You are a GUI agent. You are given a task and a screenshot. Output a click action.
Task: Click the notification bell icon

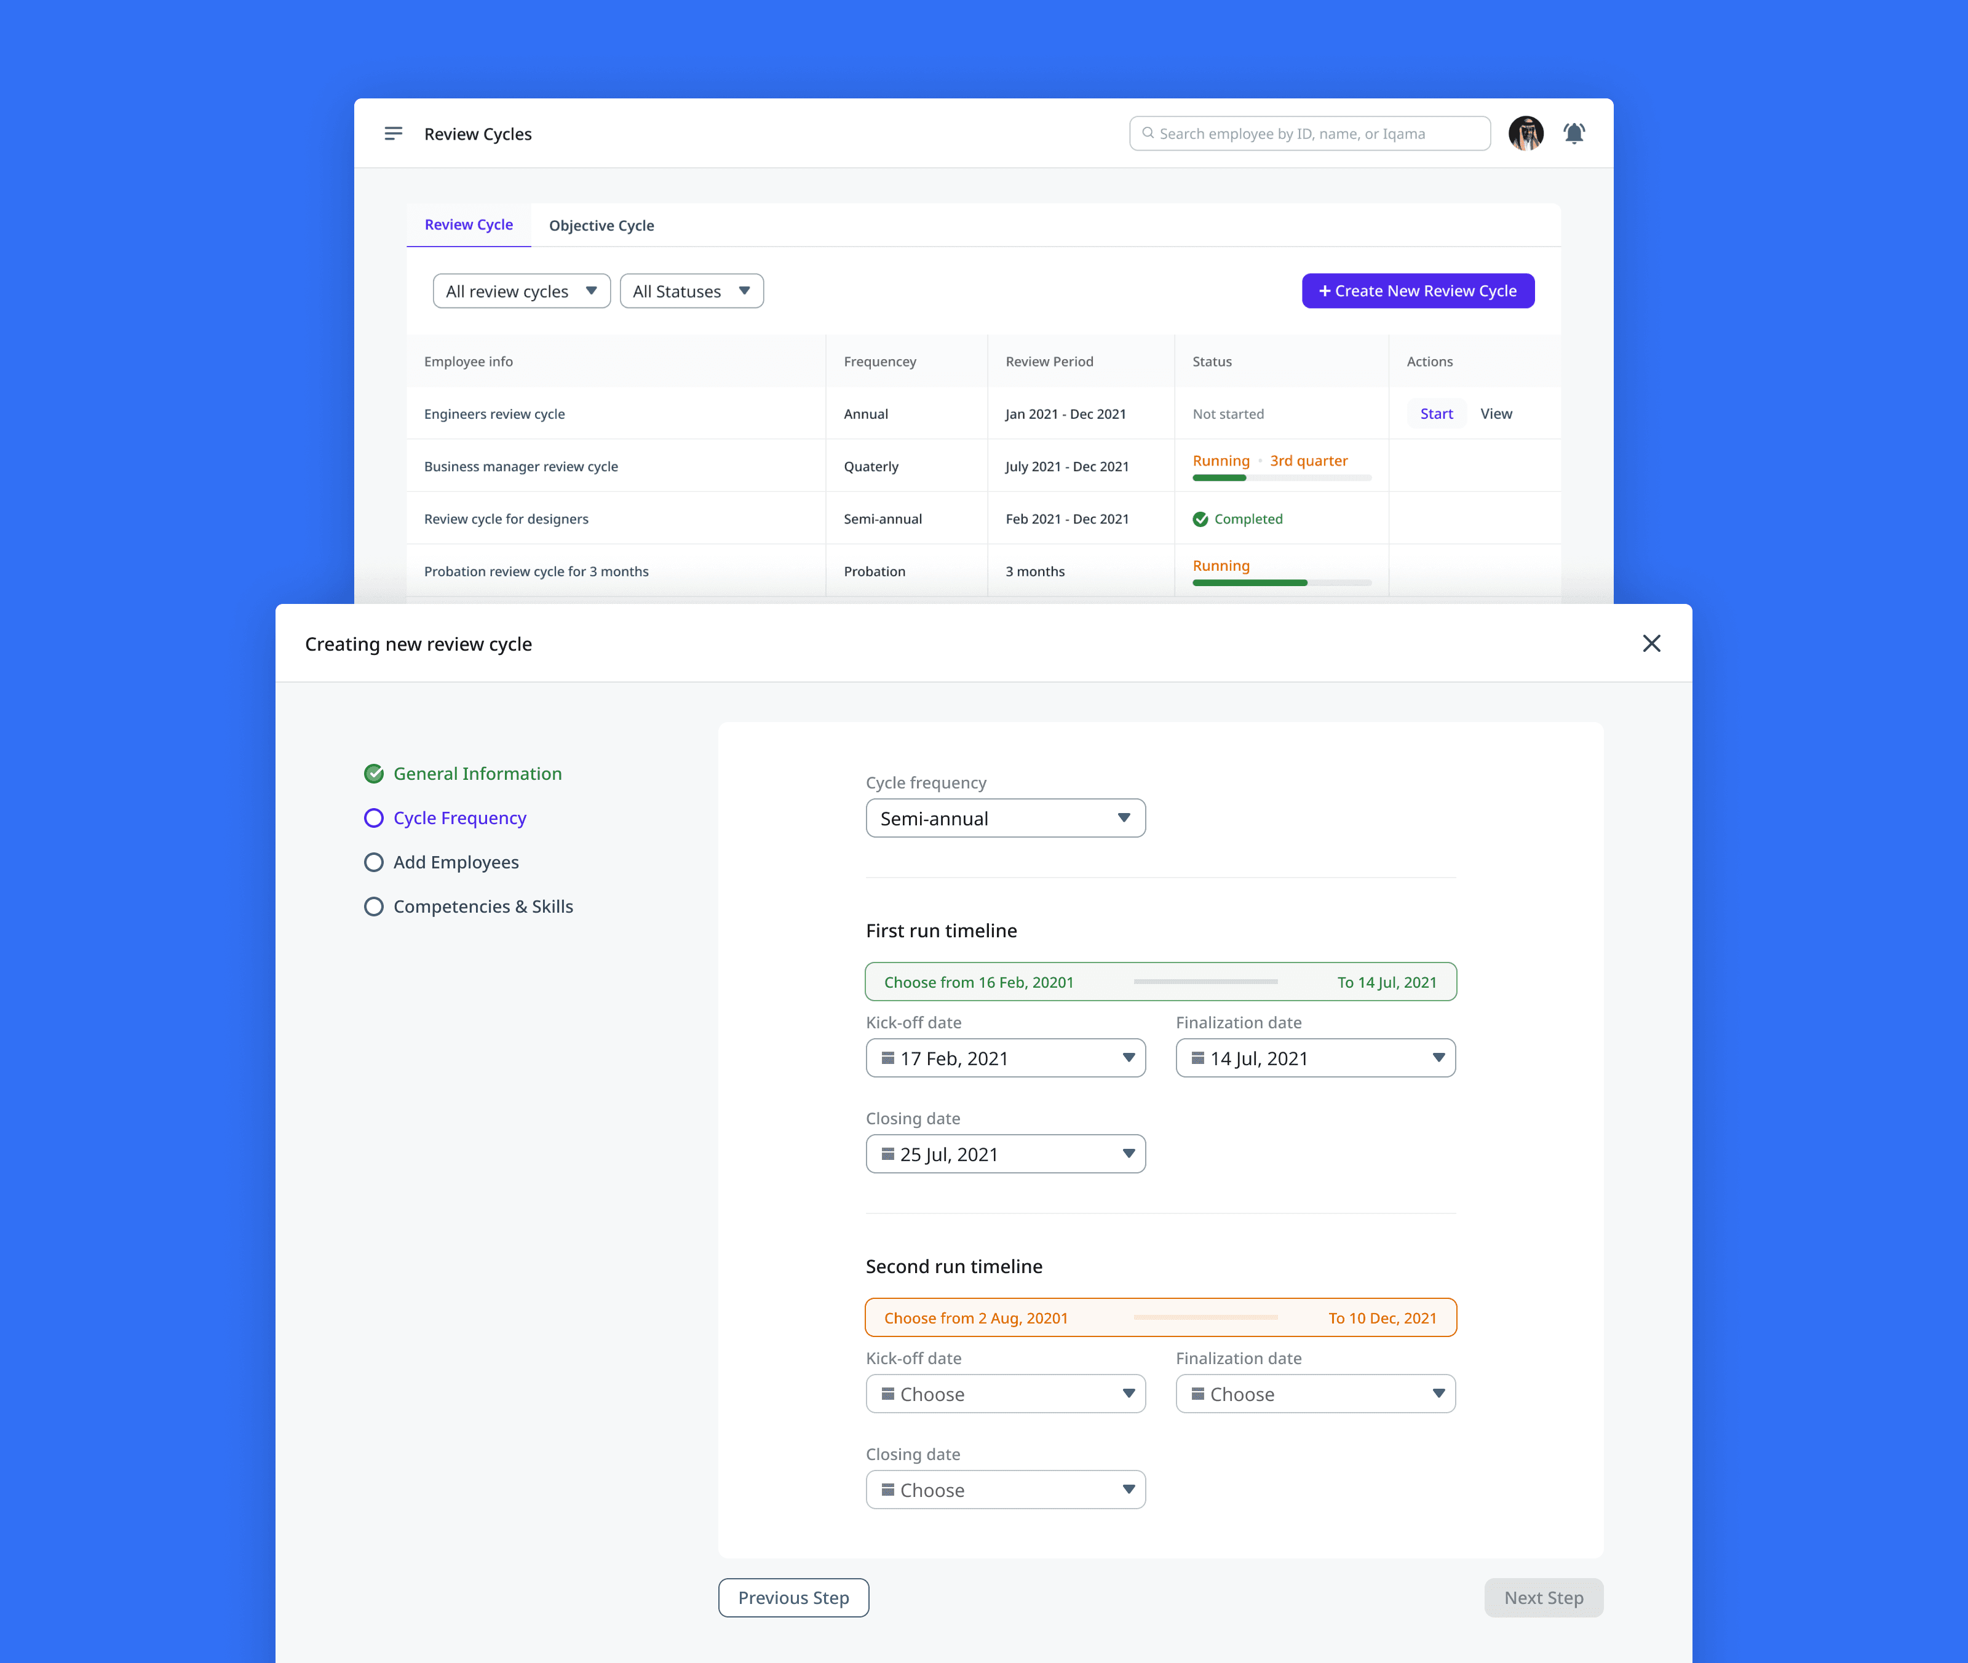(1573, 134)
